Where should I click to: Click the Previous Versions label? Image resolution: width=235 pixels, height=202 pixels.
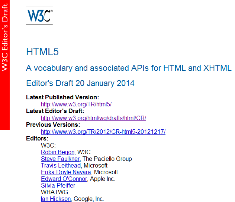point(53,125)
